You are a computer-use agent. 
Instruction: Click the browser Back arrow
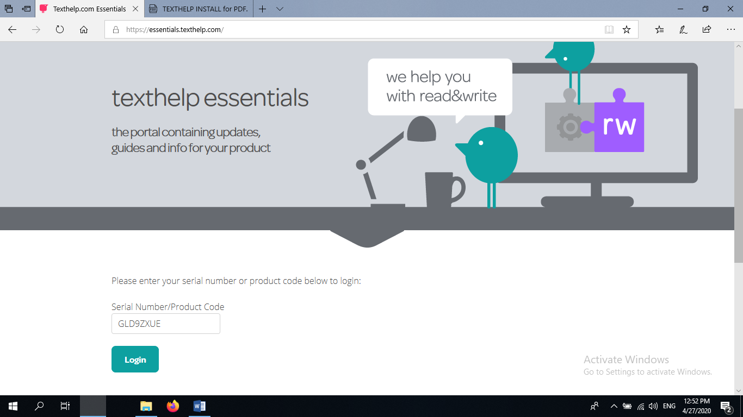click(x=13, y=30)
